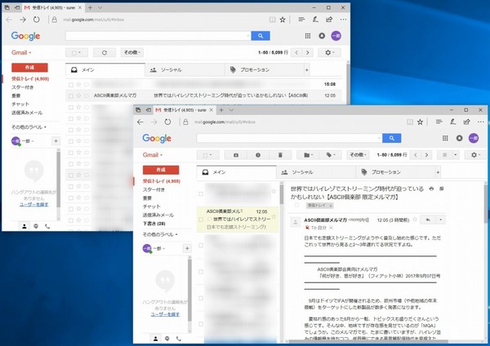Click ユーザーを探す link in front window

pyautogui.click(x=165, y=314)
